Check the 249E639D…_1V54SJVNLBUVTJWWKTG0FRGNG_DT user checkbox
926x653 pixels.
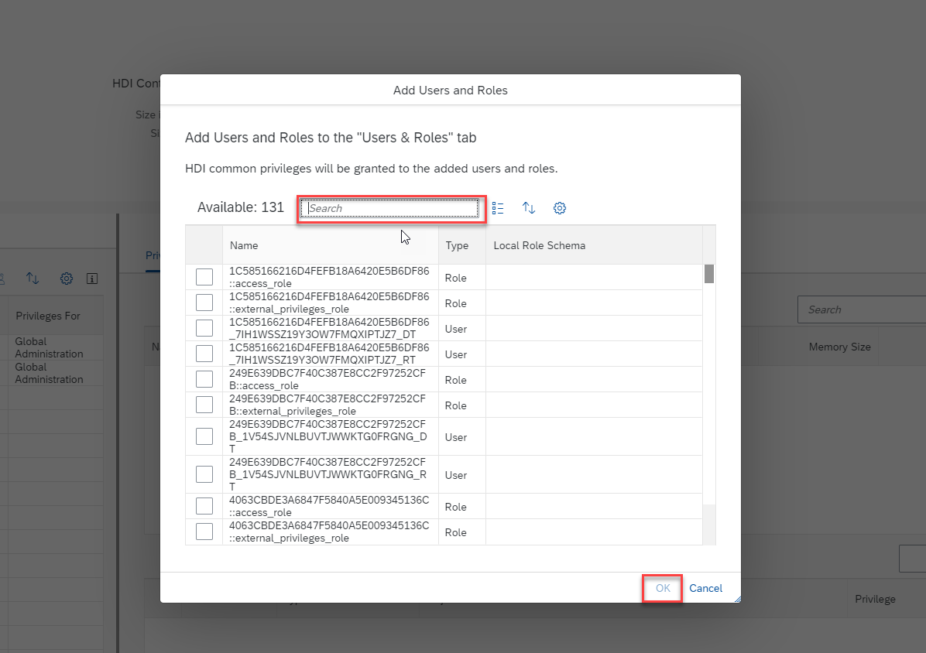click(x=204, y=436)
